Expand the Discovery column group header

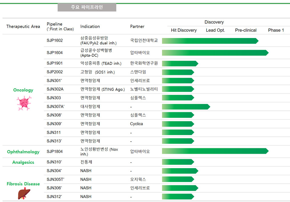point(214,22)
